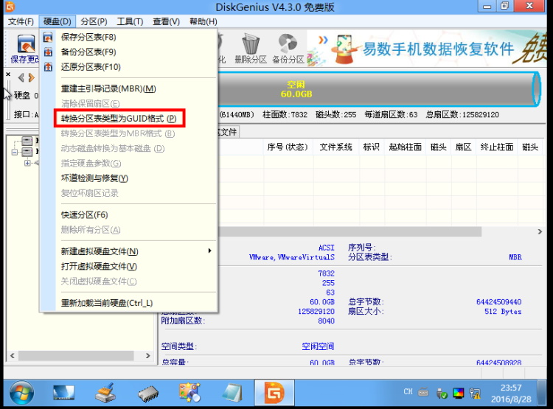The width and height of the screenshot is (553, 409).
Task: Click the DiskGenius taskbar button
Action: (x=274, y=393)
